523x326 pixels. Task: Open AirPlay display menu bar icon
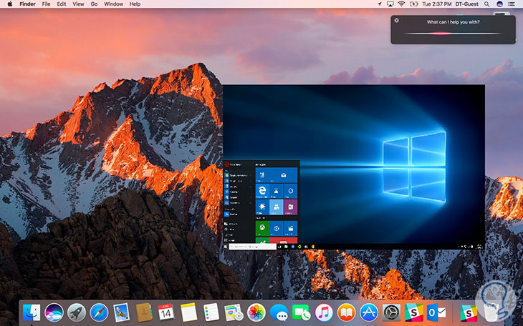tap(390, 4)
